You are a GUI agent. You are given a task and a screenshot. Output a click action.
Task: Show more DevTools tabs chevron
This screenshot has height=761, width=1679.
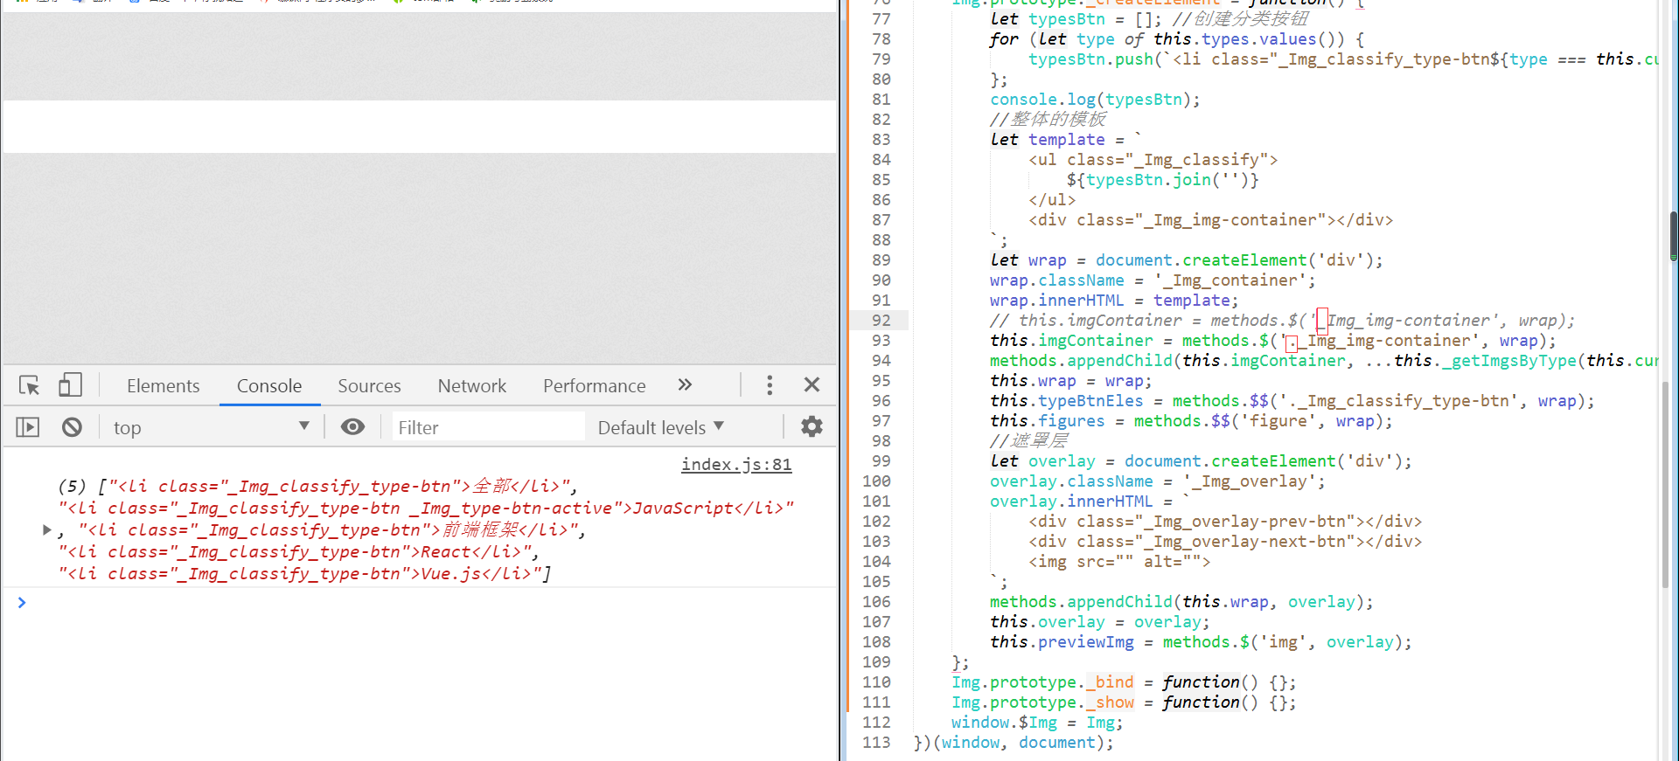[x=685, y=384]
